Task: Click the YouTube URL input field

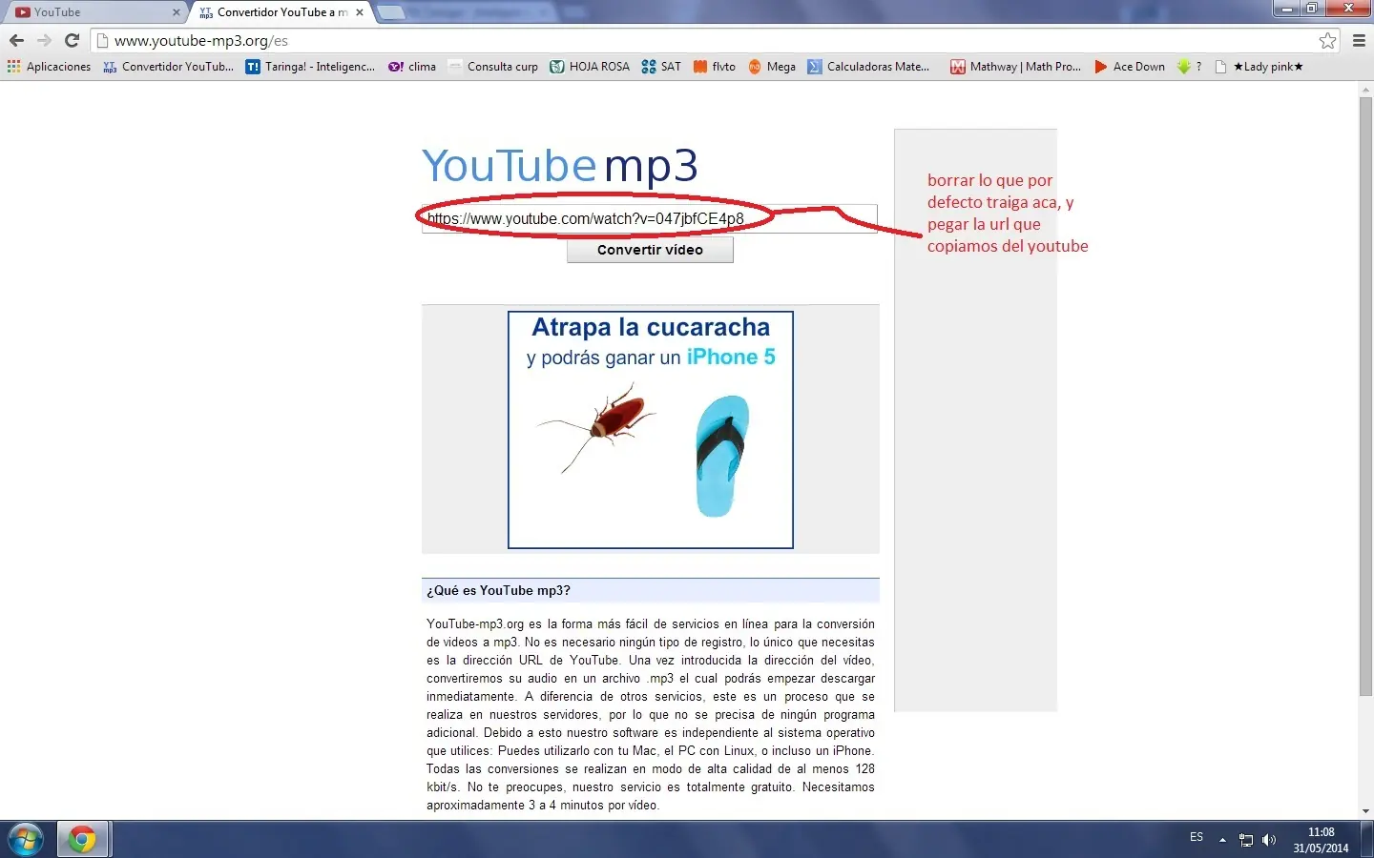Action: coord(650,218)
